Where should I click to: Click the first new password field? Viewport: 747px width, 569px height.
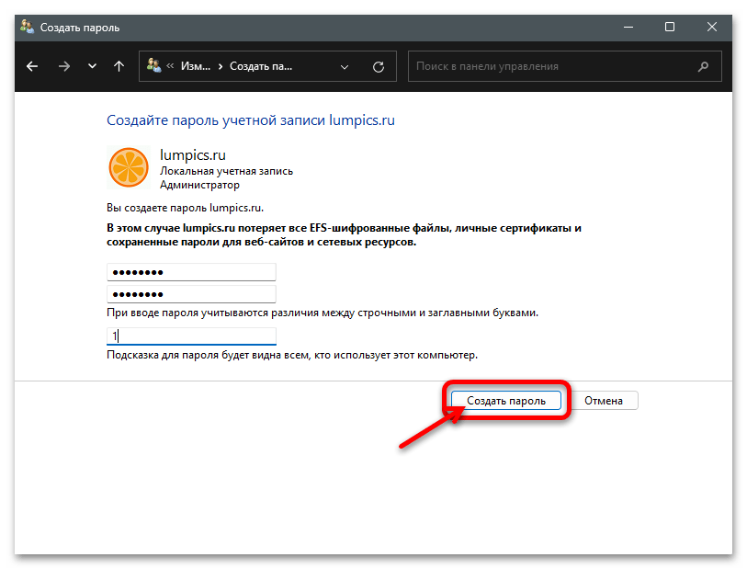[x=191, y=273]
